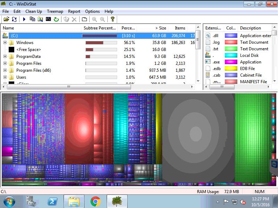Sort by the Name column header

[41, 28]
